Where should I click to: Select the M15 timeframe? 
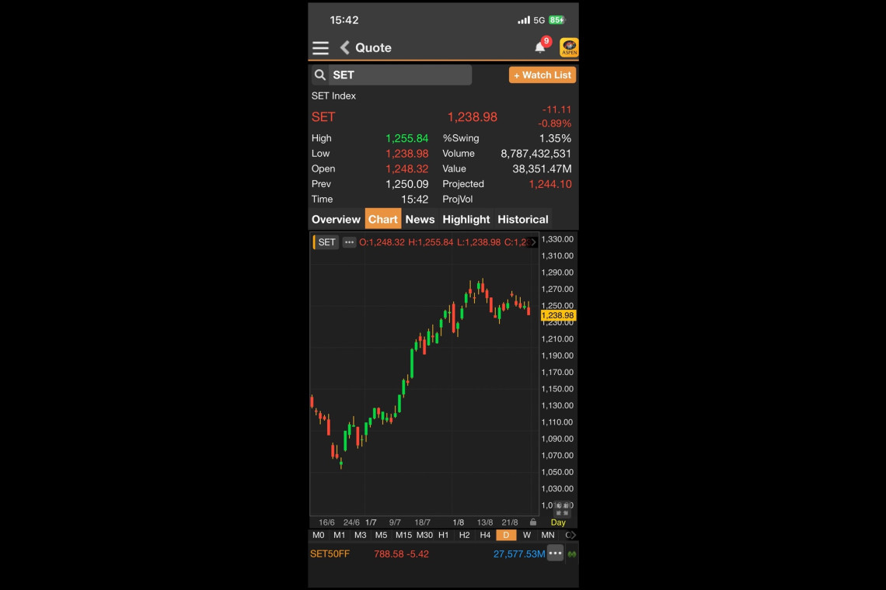coord(403,535)
